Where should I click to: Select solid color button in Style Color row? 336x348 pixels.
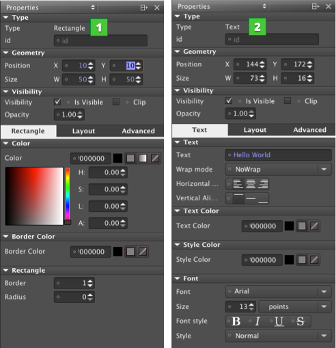click(302, 260)
